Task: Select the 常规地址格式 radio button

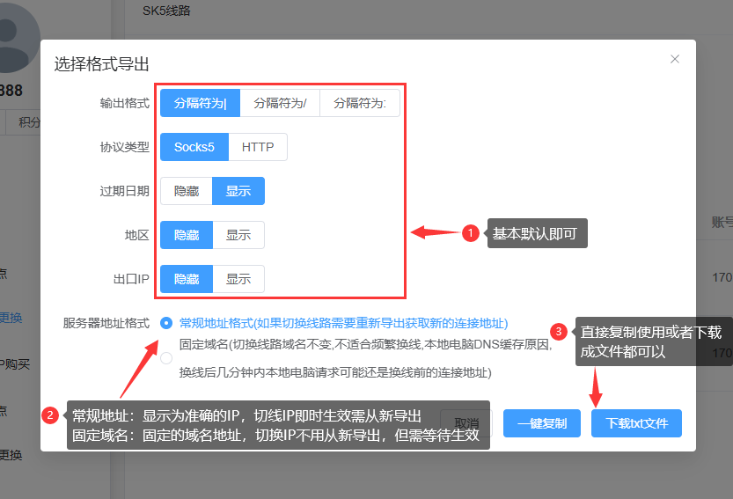Action: coord(166,323)
